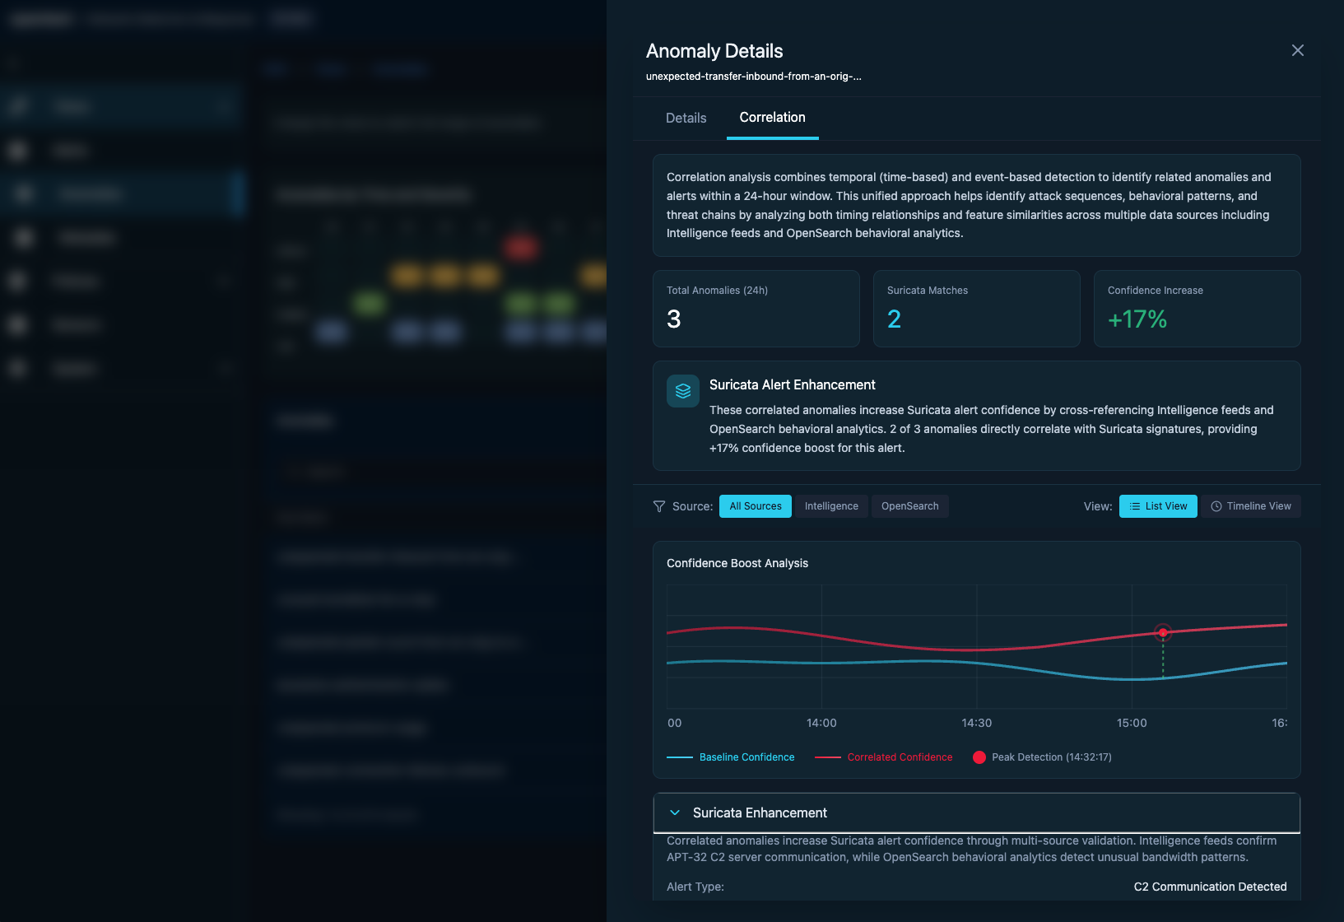Click the clock icon for Timeline View
Image resolution: width=1344 pixels, height=922 pixels.
[1216, 506]
